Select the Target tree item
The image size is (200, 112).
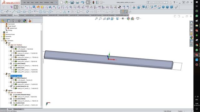12,26
